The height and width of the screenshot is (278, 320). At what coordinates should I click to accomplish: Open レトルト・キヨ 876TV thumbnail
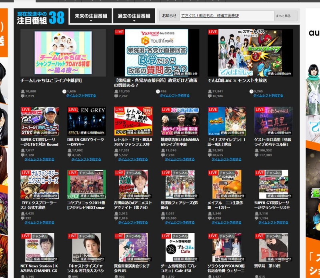pyautogui.click(x=133, y=121)
